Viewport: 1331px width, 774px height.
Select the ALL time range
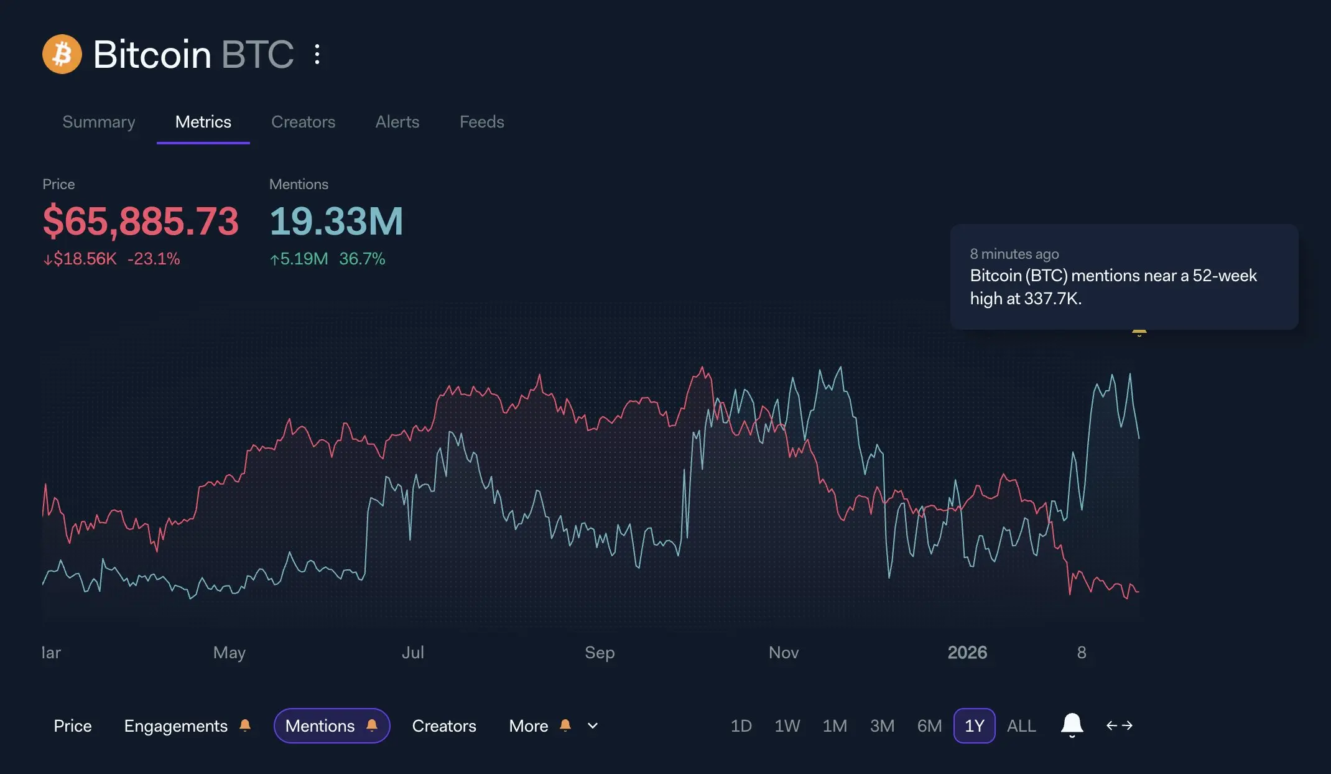click(x=1021, y=725)
